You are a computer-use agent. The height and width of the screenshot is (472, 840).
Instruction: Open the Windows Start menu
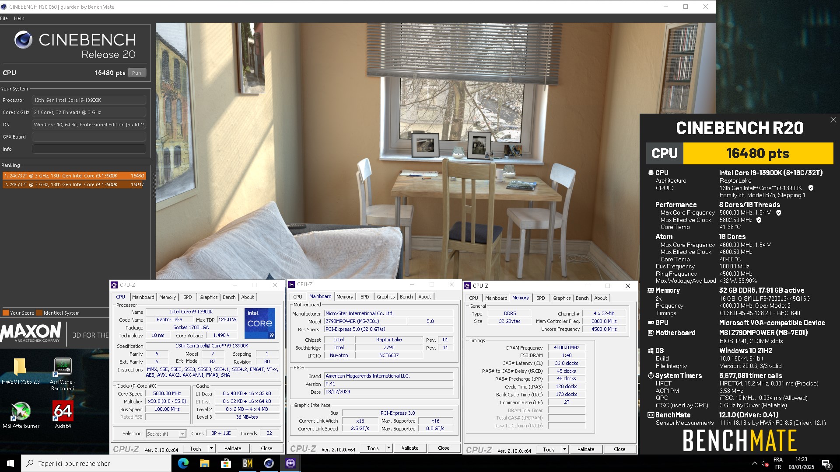[10, 463]
